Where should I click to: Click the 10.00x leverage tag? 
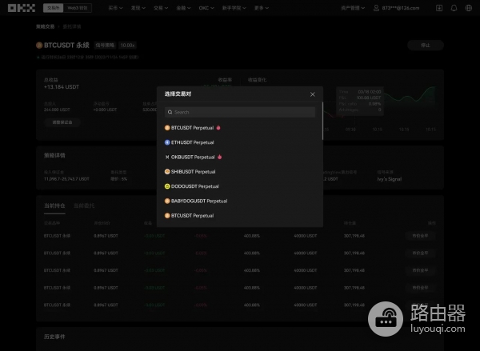click(127, 46)
